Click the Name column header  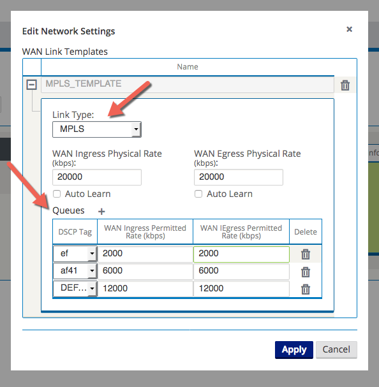188,67
